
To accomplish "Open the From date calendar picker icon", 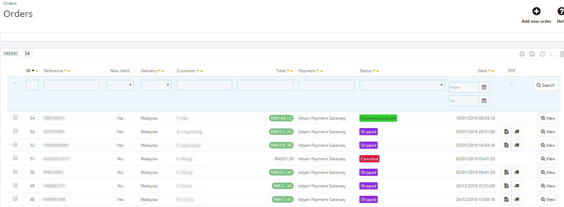I will 484,87.
